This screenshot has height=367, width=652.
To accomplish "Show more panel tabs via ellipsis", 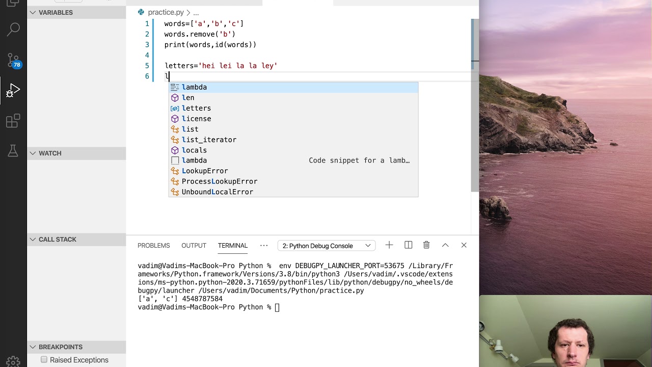I will tap(264, 245).
